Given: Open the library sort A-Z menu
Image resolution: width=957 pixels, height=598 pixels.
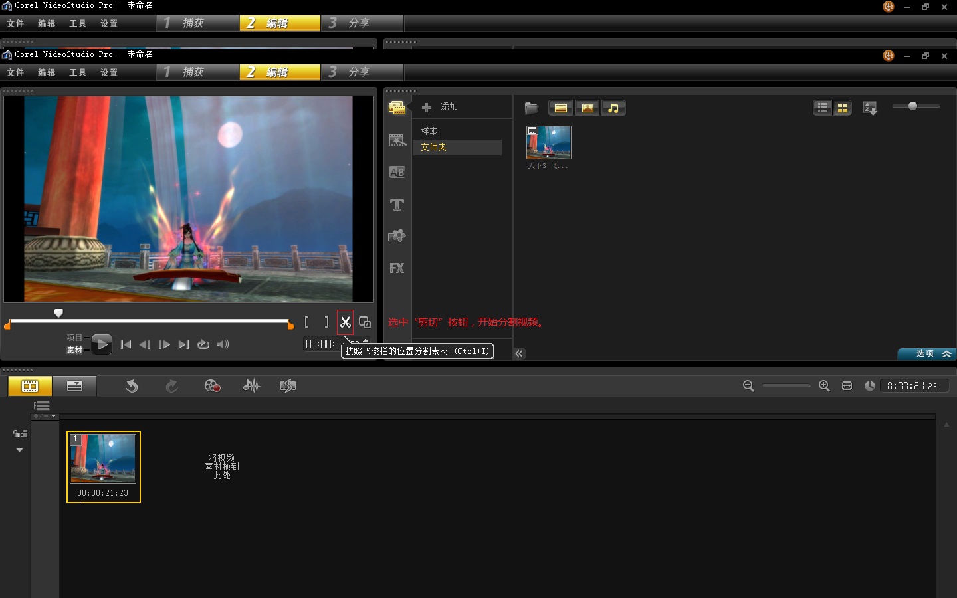Looking at the screenshot, I should pos(870,108).
